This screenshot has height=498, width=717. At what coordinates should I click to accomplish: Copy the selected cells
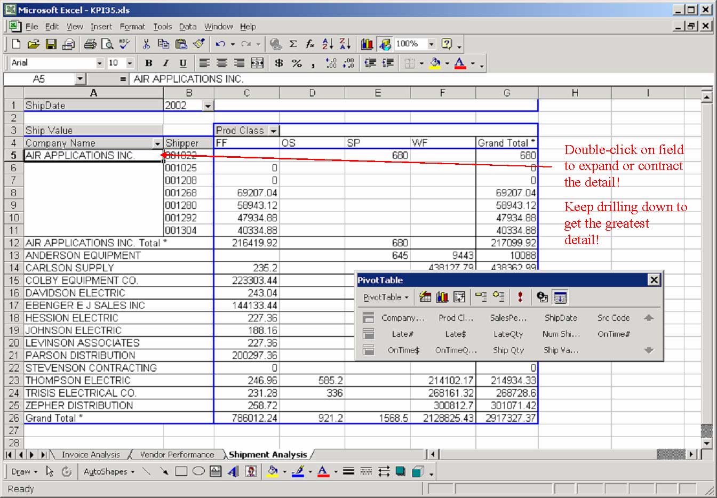(x=163, y=44)
